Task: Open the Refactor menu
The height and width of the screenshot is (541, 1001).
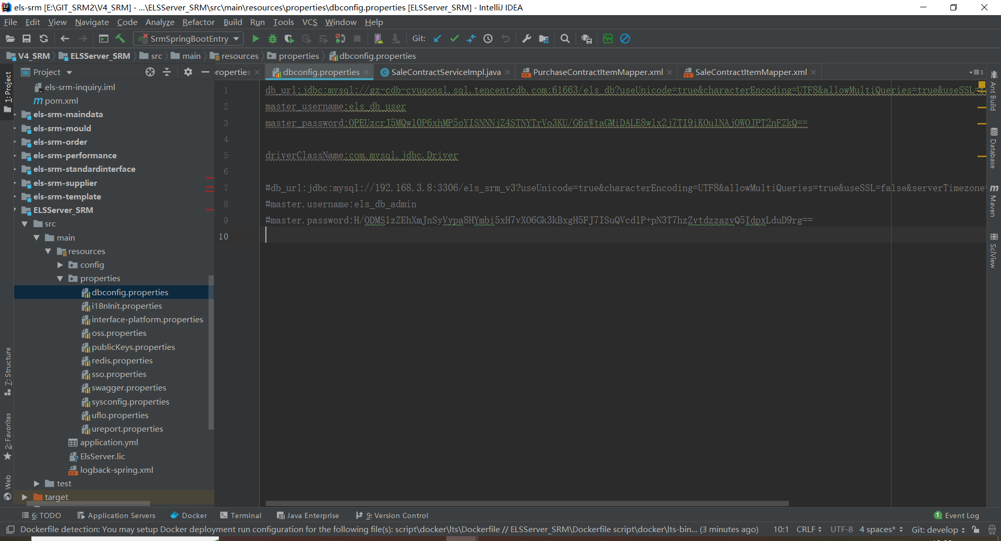Action: coord(198,22)
